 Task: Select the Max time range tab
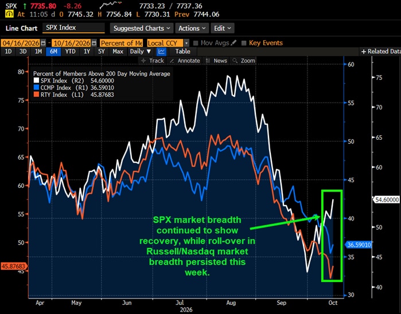pos(118,52)
